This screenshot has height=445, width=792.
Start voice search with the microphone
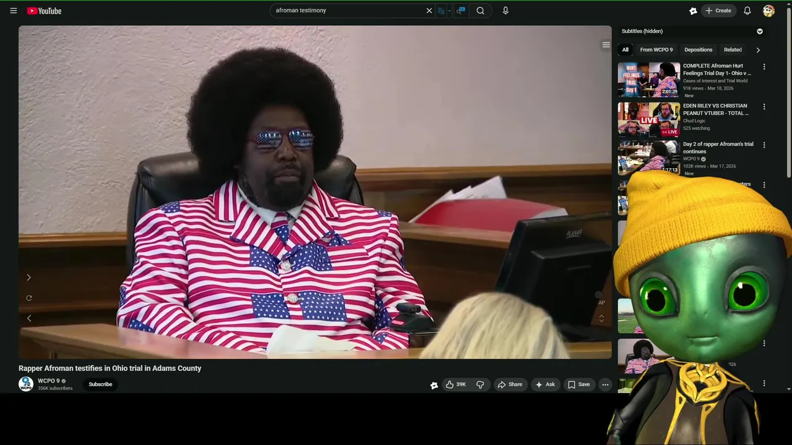coord(506,11)
